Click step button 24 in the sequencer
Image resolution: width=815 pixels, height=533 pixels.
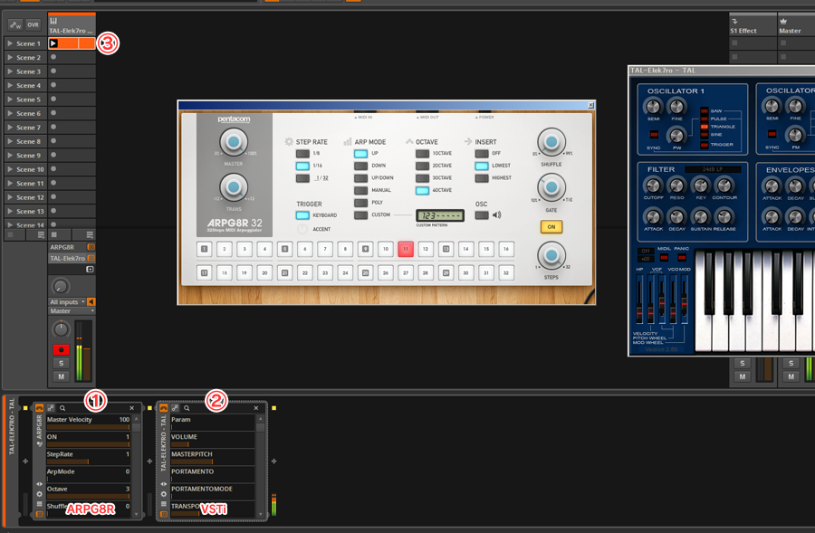pos(345,272)
